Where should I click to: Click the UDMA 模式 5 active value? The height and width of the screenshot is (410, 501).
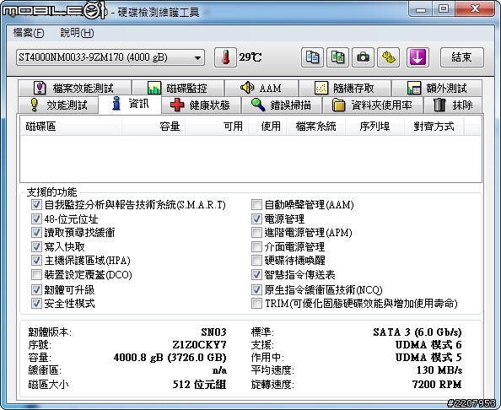point(428,357)
